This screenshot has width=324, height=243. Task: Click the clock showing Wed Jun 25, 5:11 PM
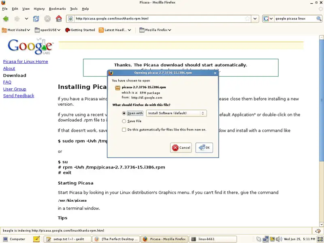click(x=299, y=239)
